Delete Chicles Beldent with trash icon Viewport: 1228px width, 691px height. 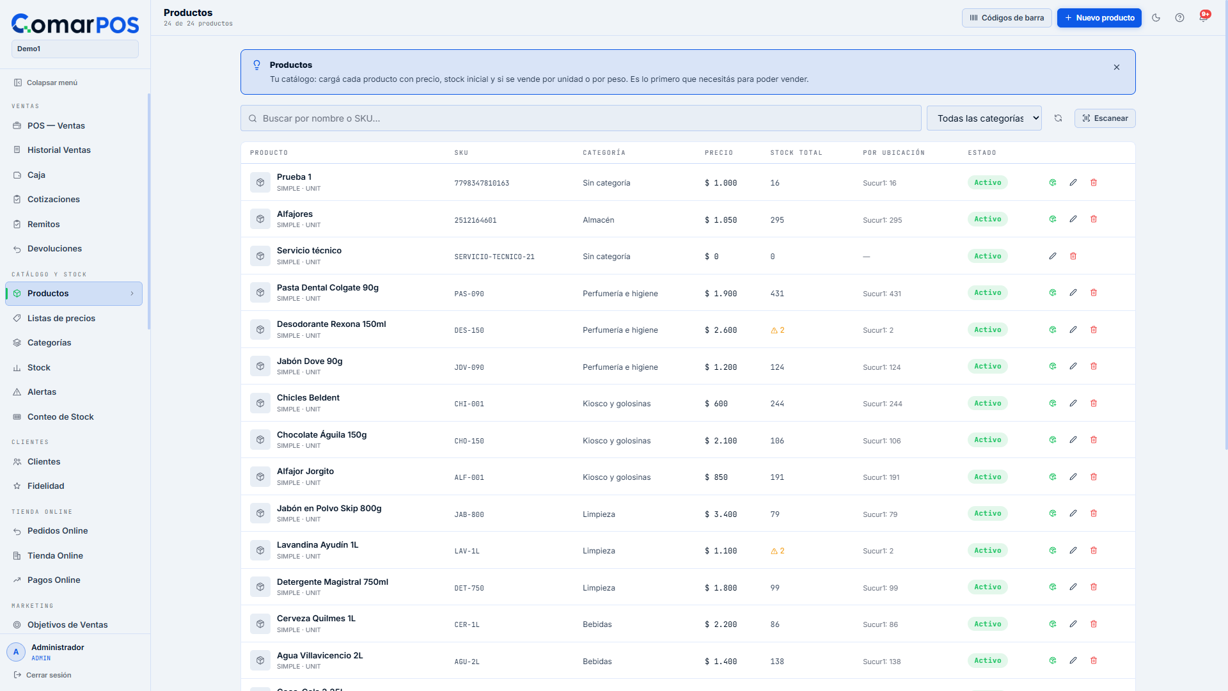(x=1094, y=404)
